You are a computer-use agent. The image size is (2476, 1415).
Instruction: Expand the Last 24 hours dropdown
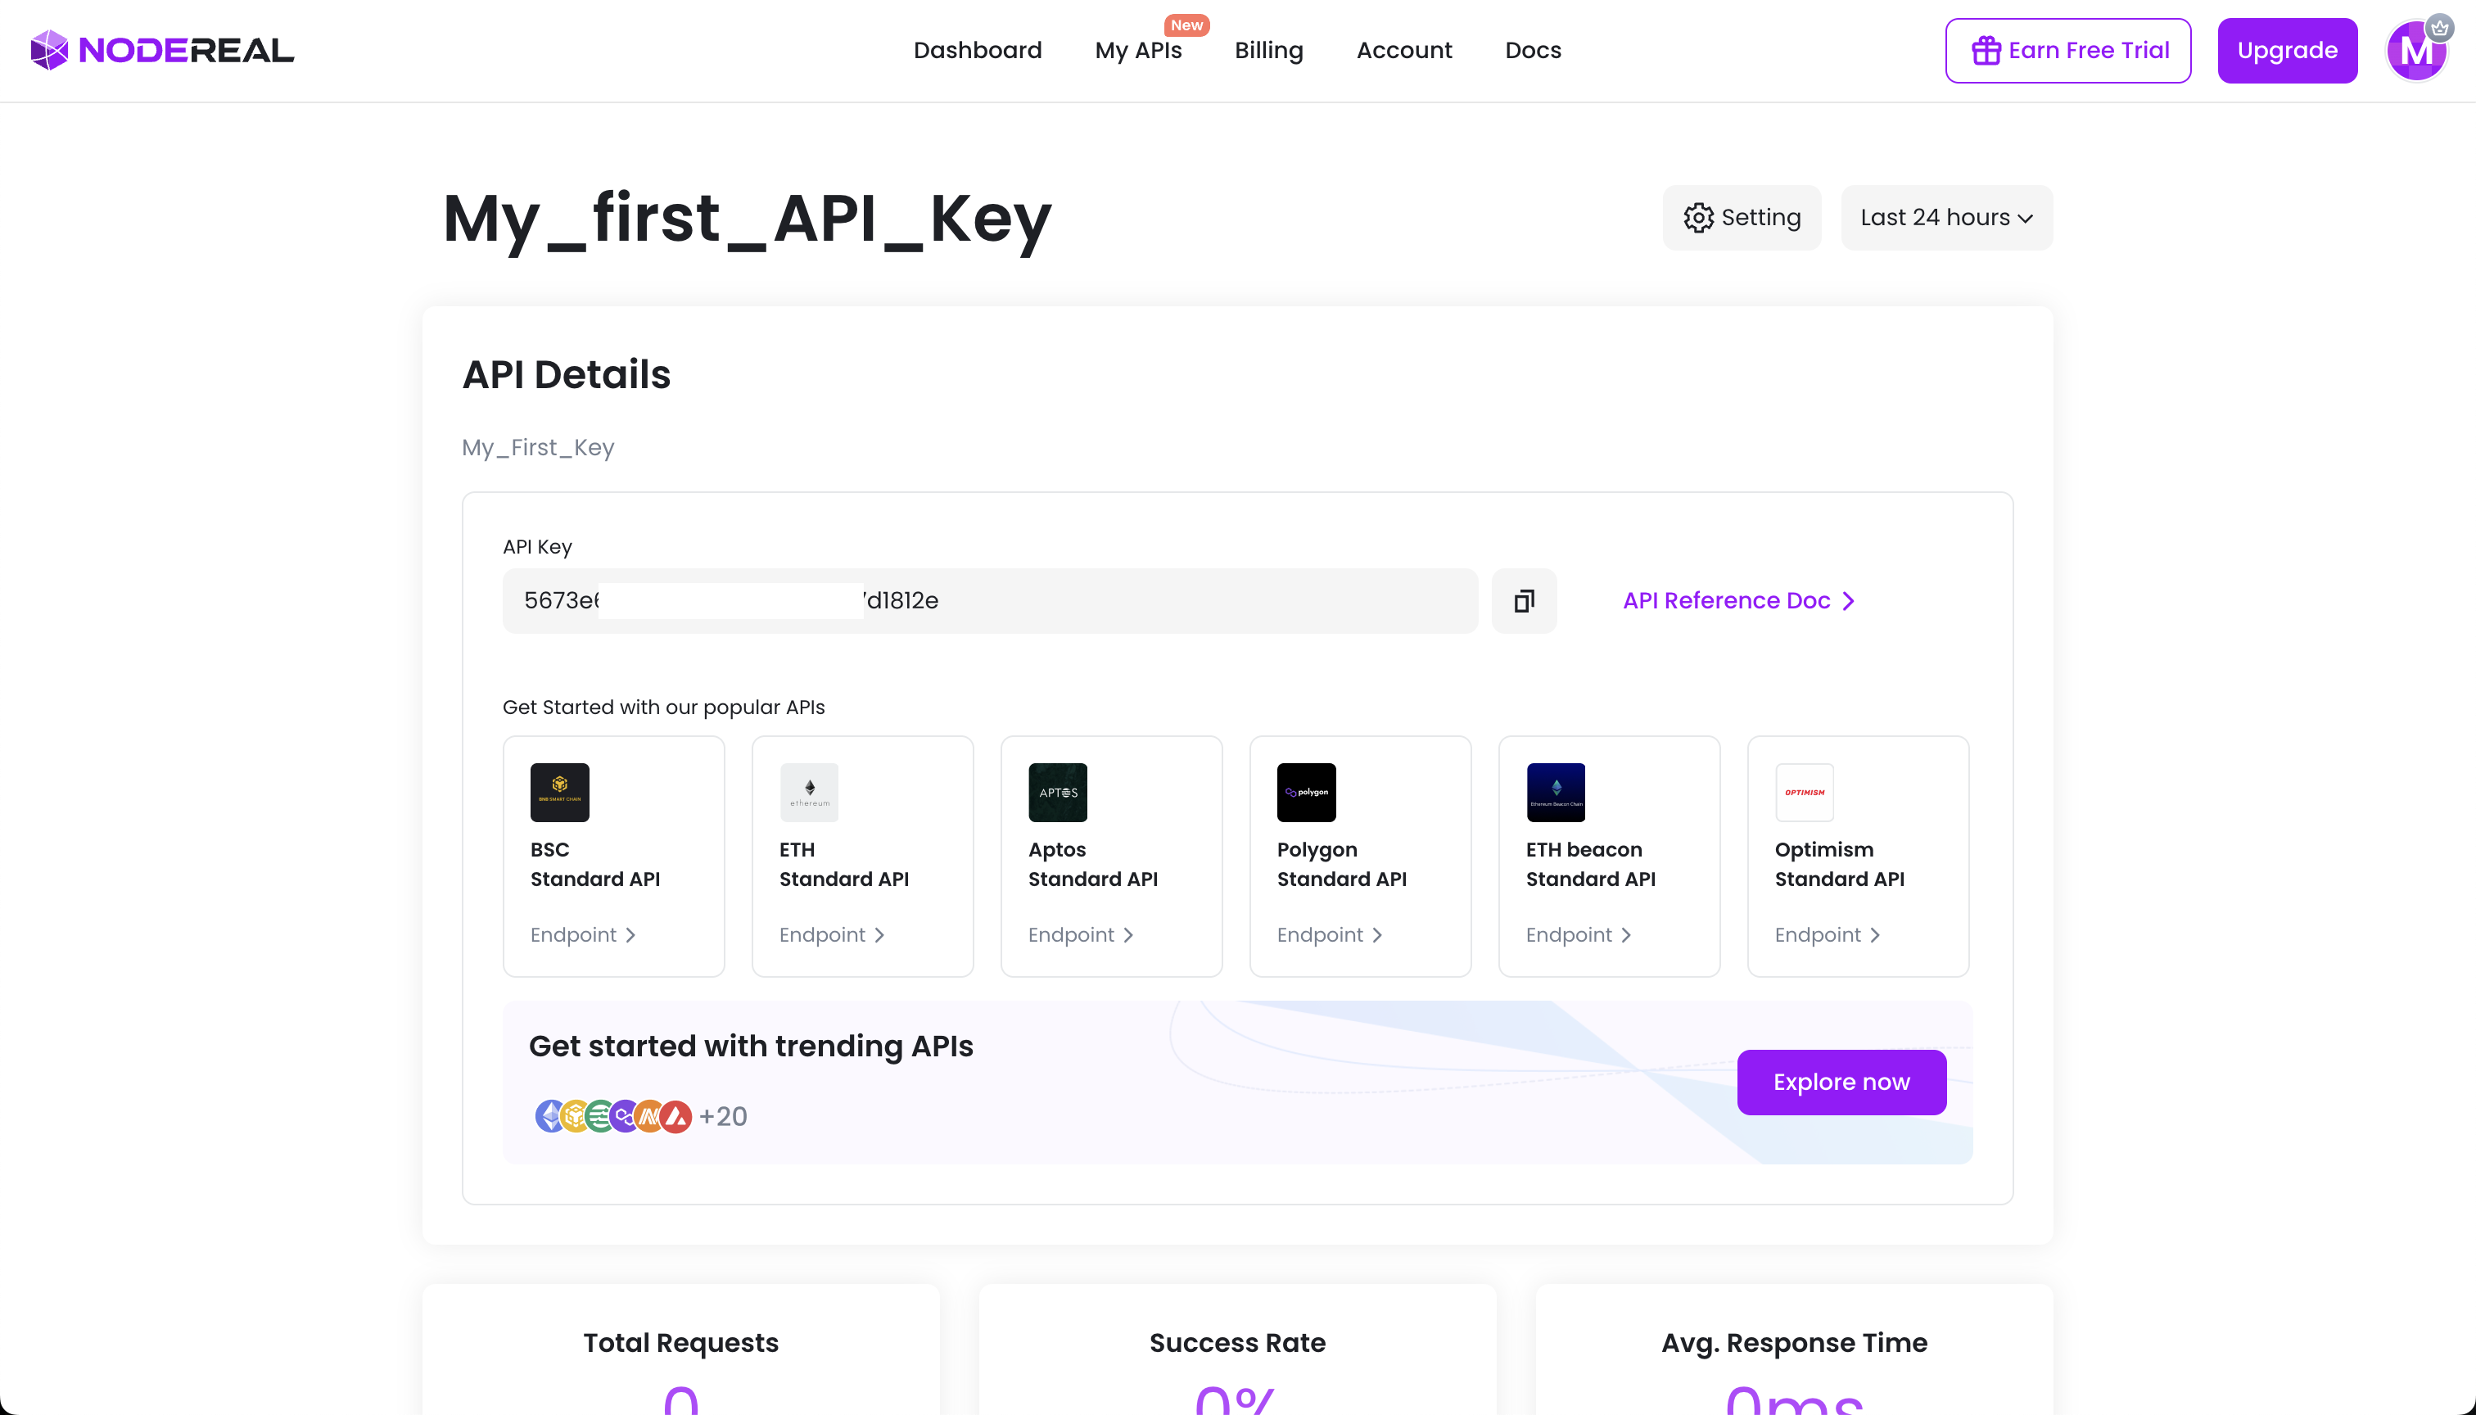click(x=1945, y=216)
